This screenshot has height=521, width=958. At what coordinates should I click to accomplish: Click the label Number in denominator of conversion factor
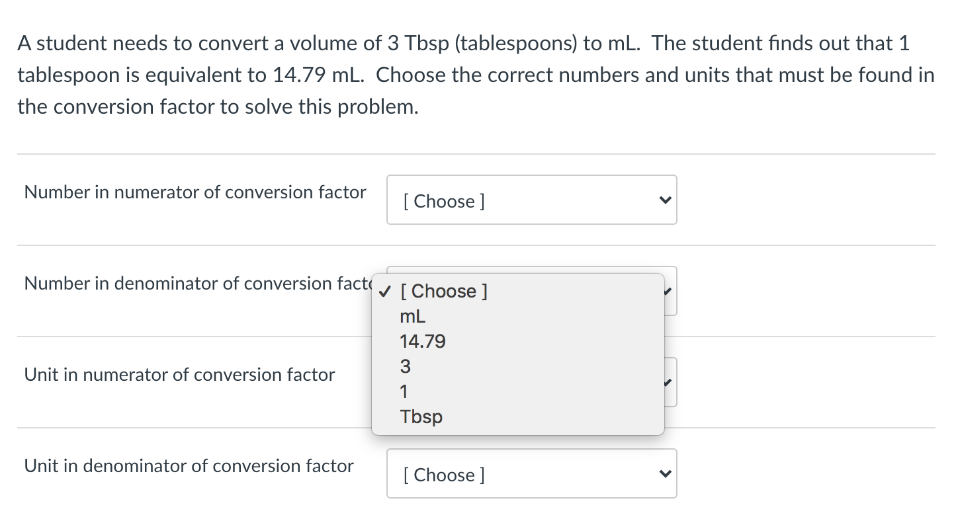tap(195, 284)
